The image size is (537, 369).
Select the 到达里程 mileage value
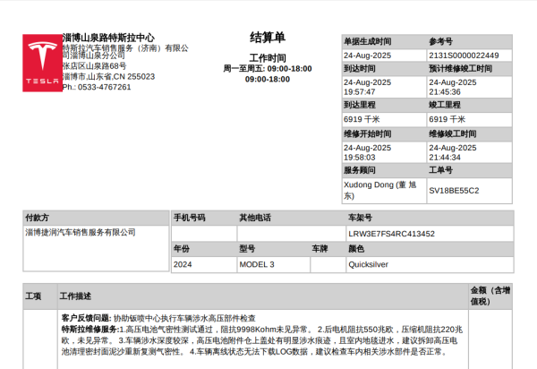coord(361,119)
